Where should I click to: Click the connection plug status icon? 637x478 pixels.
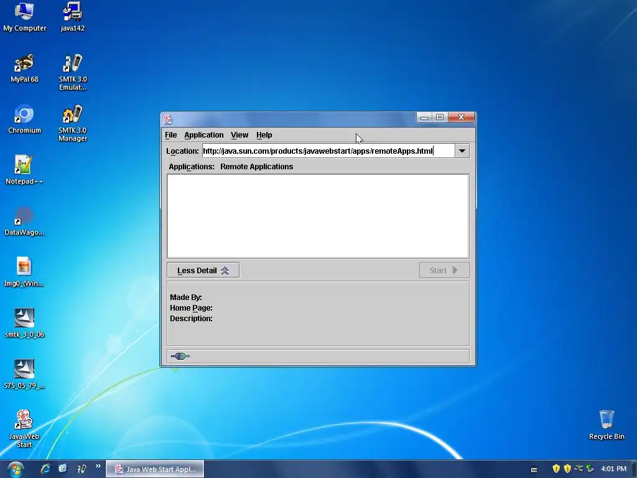click(x=180, y=357)
